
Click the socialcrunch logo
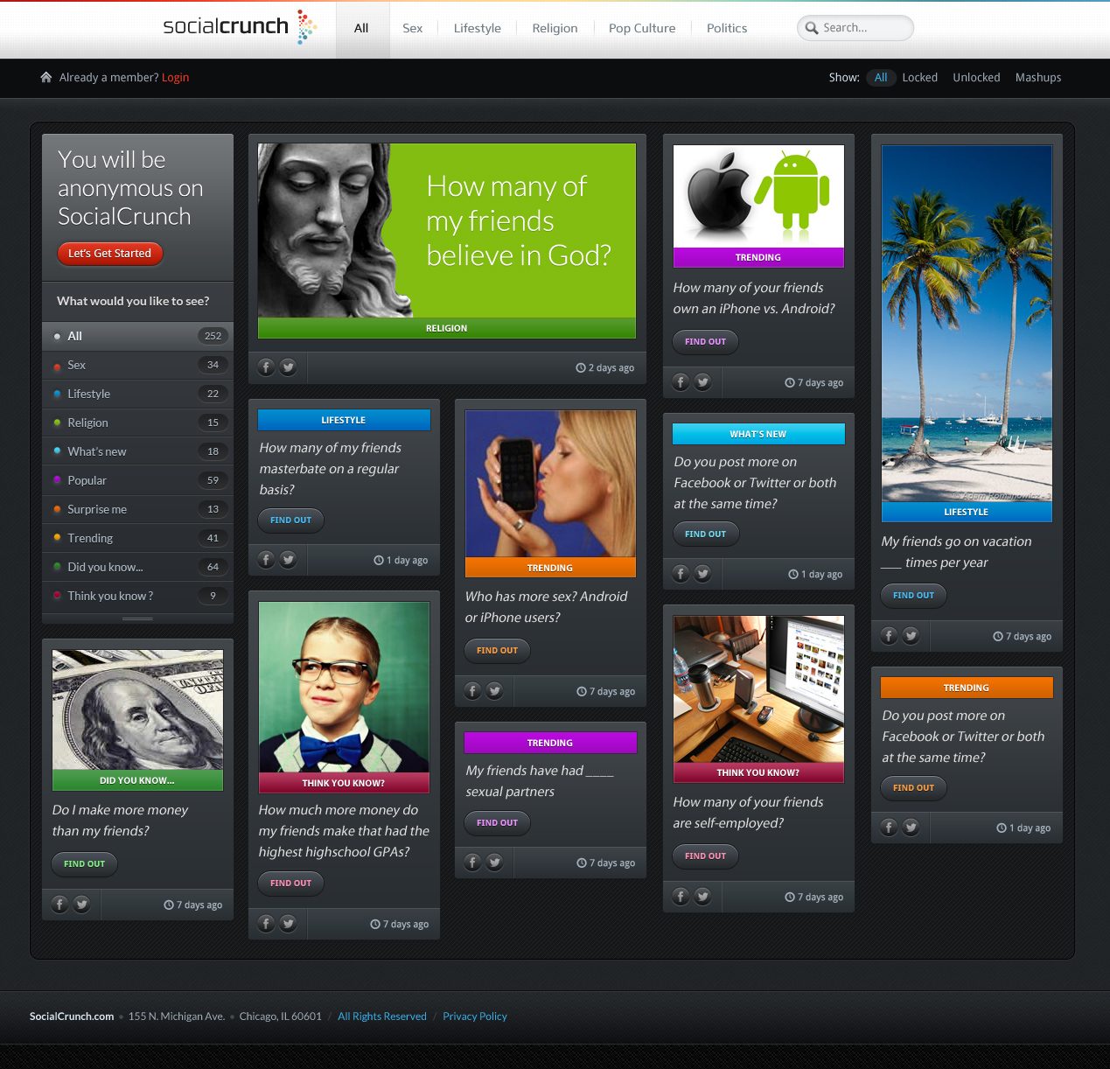[x=240, y=27]
